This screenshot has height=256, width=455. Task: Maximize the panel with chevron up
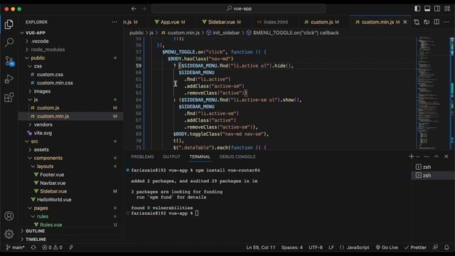tap(436, 156)
